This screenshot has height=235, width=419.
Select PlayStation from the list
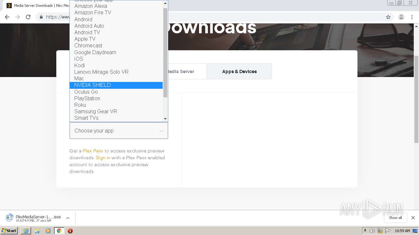(116, 98)
